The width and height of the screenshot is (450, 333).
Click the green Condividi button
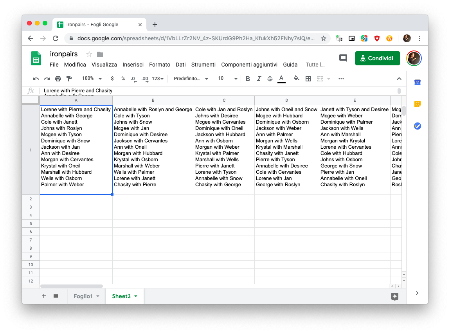coord(377,58)
